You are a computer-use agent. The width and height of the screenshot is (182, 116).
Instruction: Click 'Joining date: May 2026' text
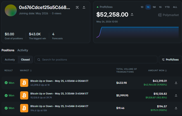(34, 13)
